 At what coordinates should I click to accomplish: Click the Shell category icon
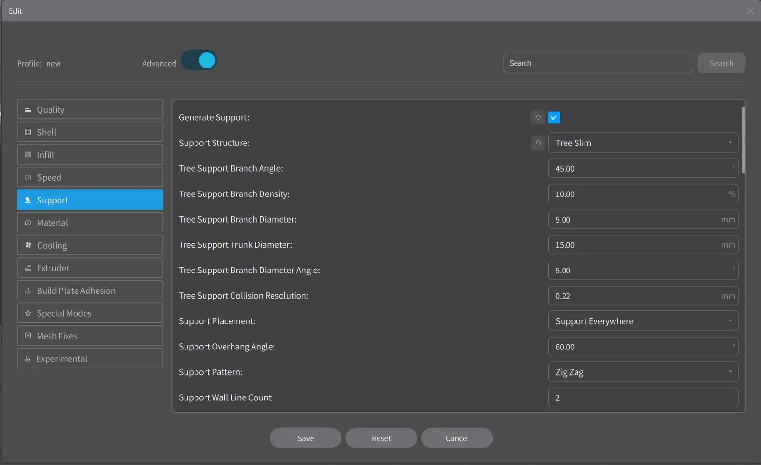click(28, 132)
